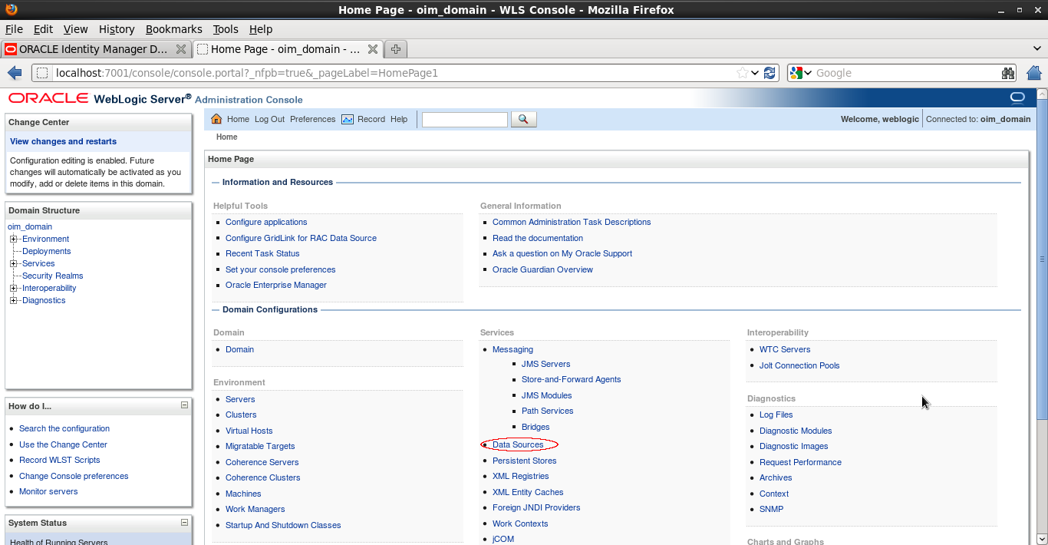The height and width of the screenshot is (545, 1048).
Task: Switch to the ORACLE Identity Manager tab
Action: [92, 48]
